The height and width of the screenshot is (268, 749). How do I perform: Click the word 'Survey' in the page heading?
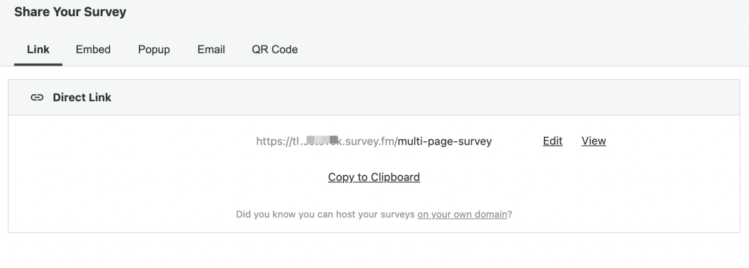click(x=109, y=12)
